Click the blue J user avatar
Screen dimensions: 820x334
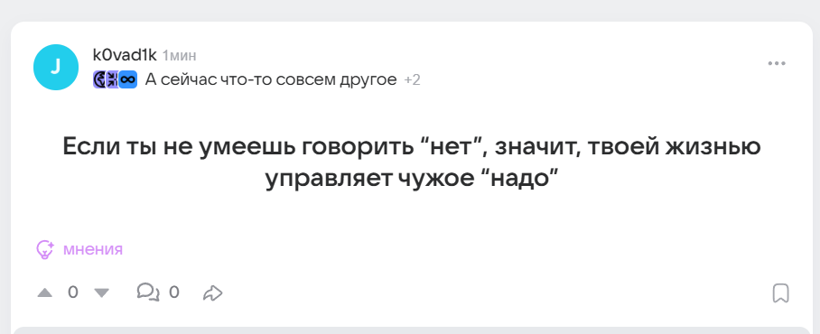point(56,68)
